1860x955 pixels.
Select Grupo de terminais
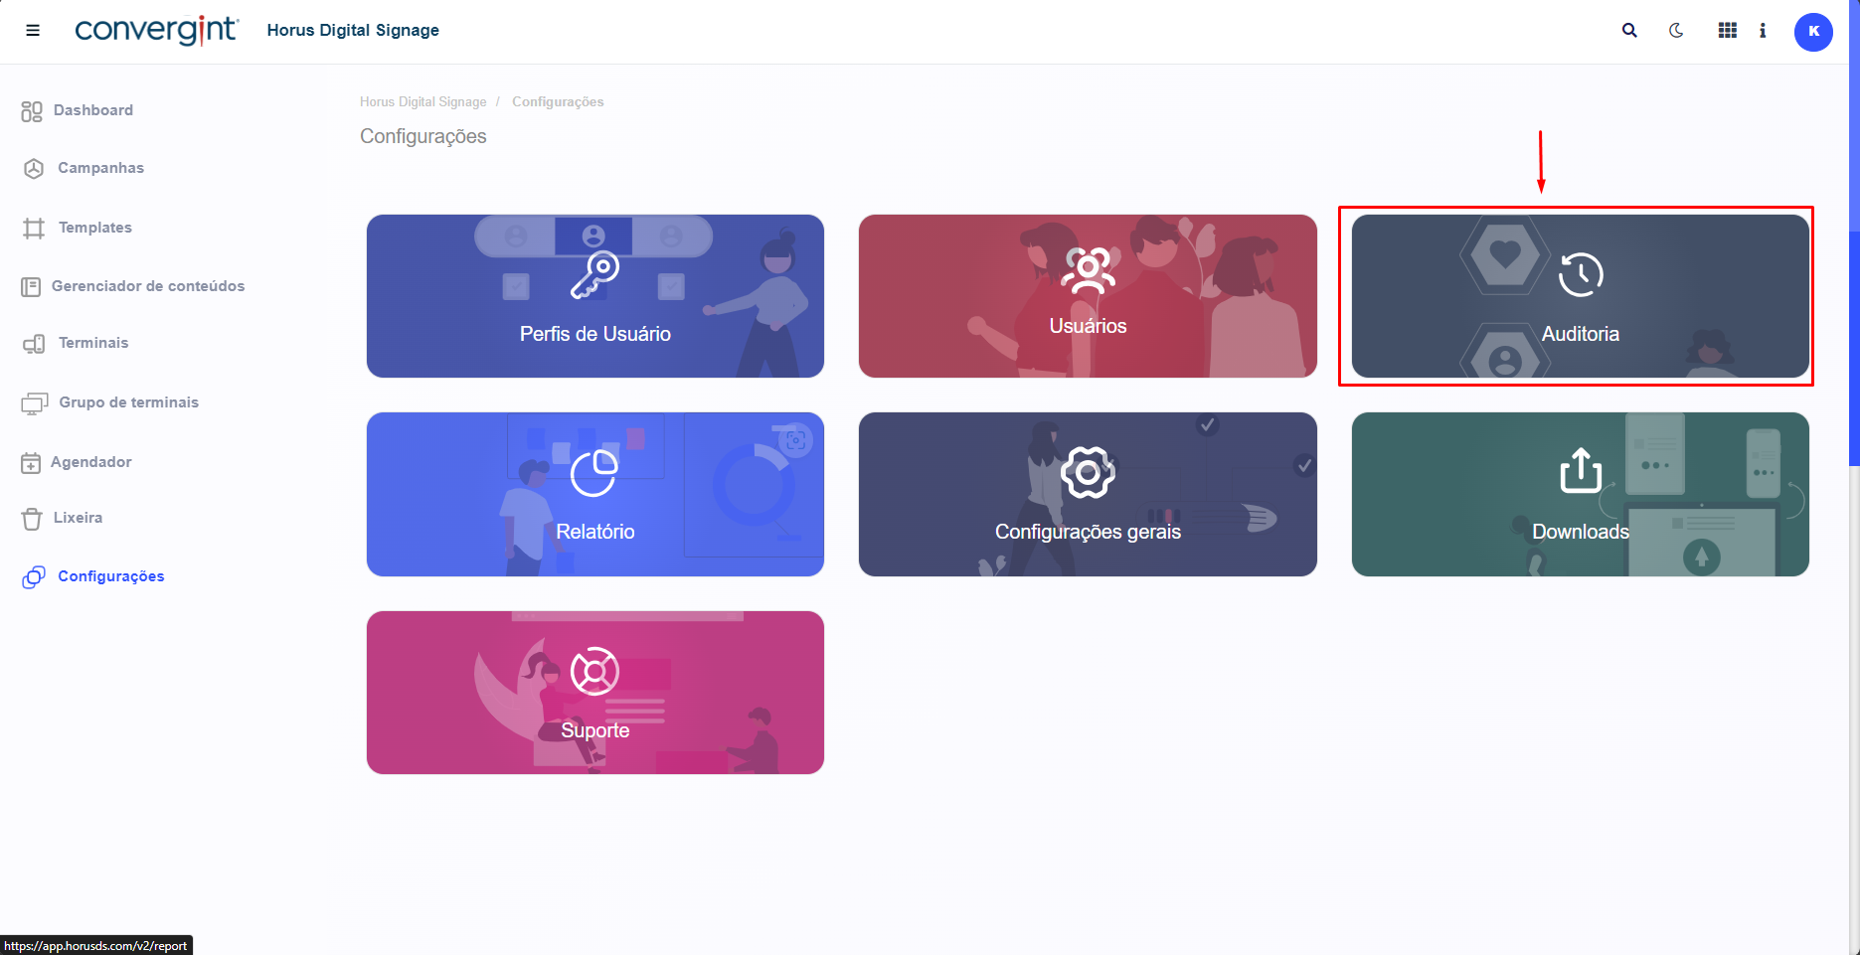pyautogui.click(x=128, y=402)
